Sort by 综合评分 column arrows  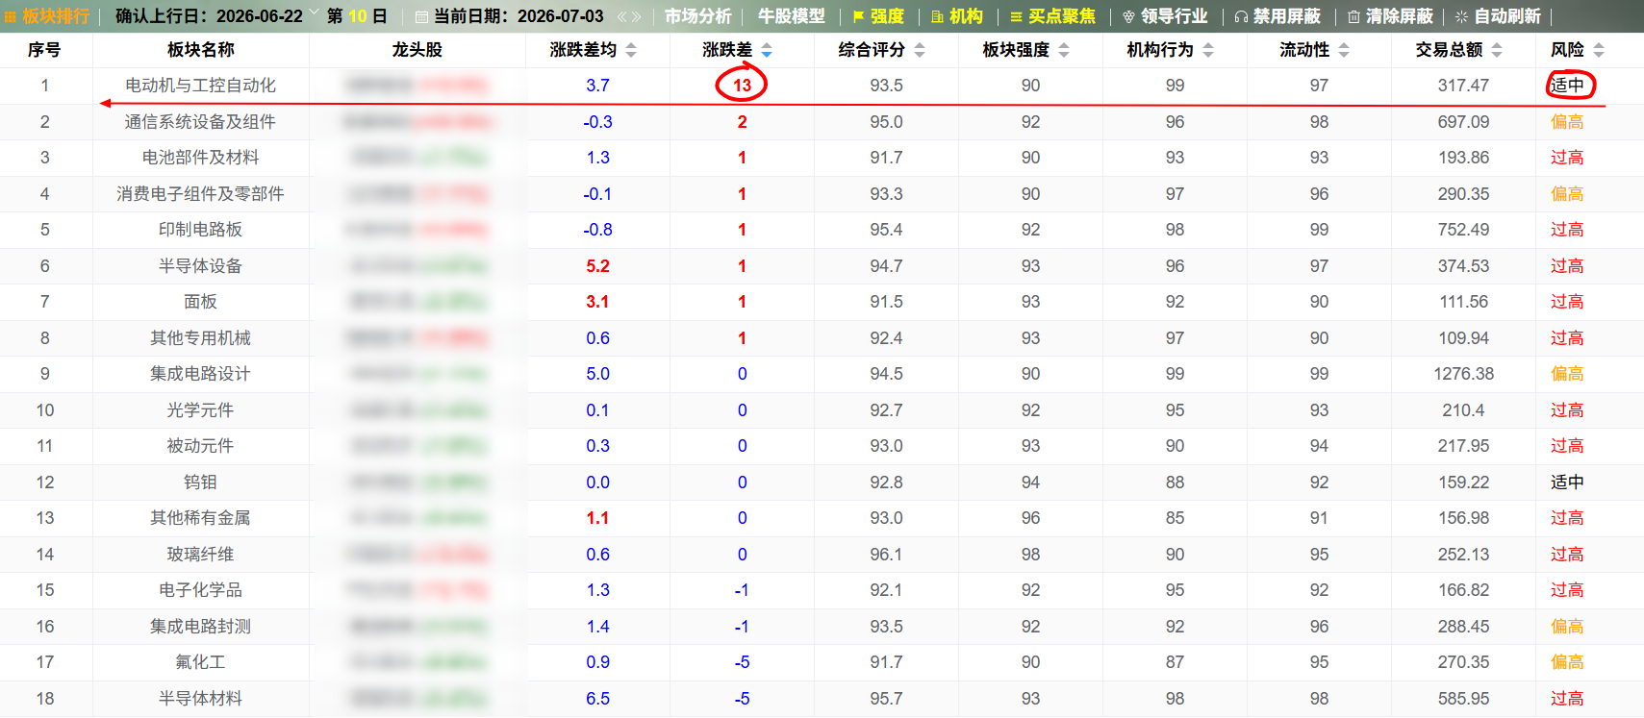click(920, 50)
